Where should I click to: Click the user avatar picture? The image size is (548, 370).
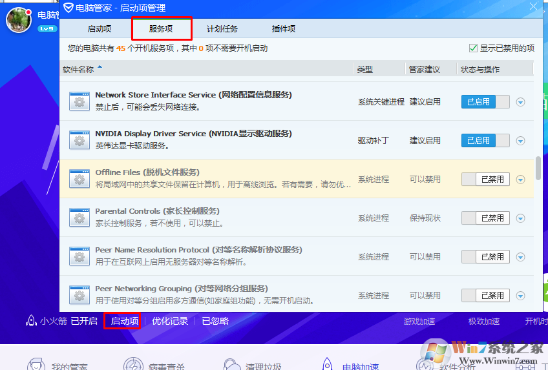pos(19,20)
